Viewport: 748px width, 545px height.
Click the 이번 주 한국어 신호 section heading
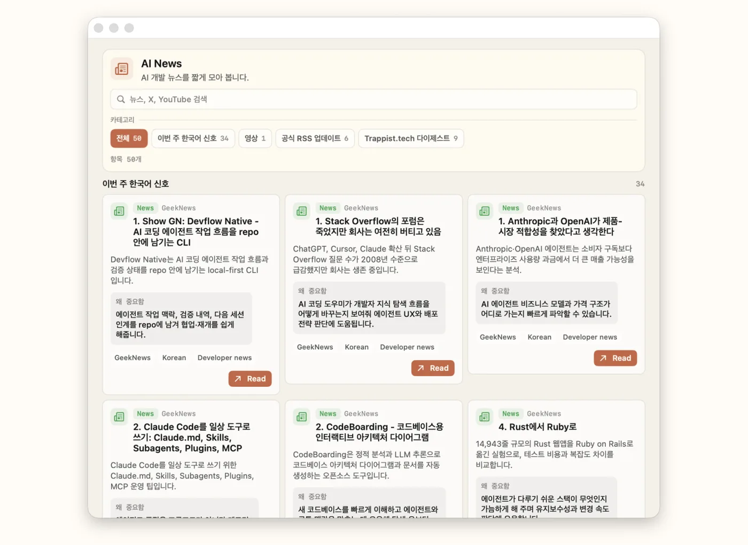[x=136, y=184]
